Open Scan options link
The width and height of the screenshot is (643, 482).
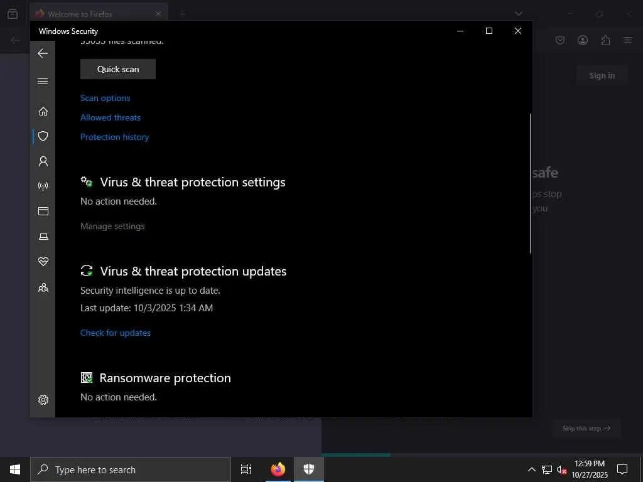tap(105, 98)
